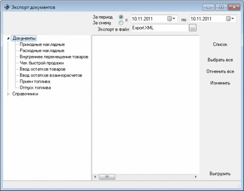244x191 pixels.
Task: Click the Export.XML file name field
Action: click(160, 28)
